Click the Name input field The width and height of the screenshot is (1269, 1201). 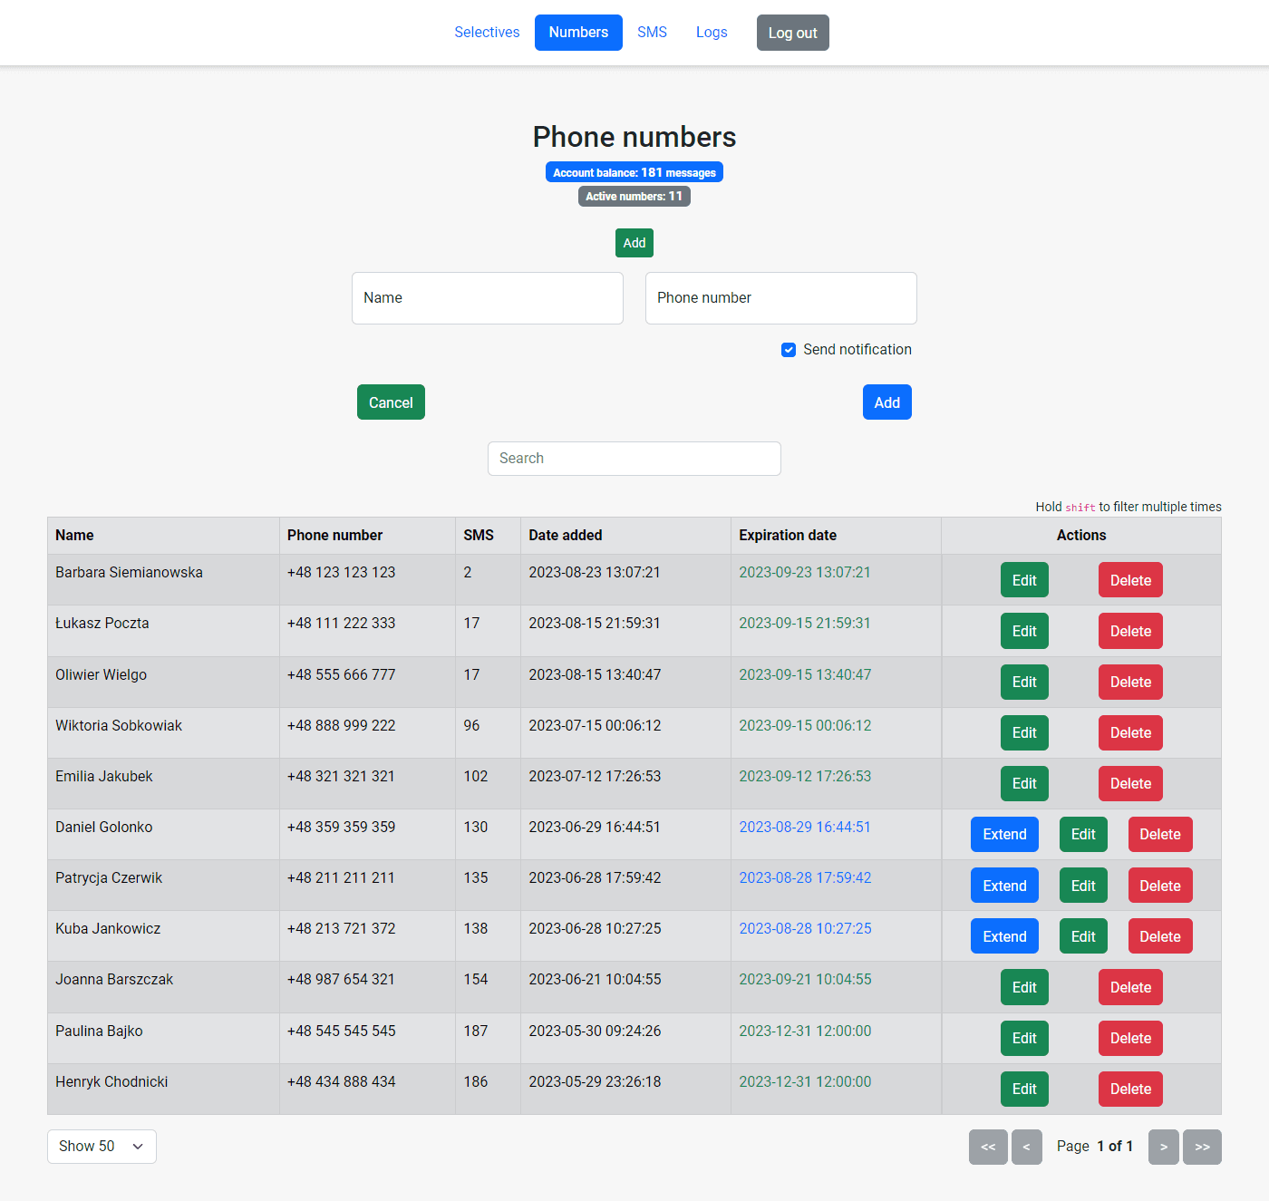point(488,298)
